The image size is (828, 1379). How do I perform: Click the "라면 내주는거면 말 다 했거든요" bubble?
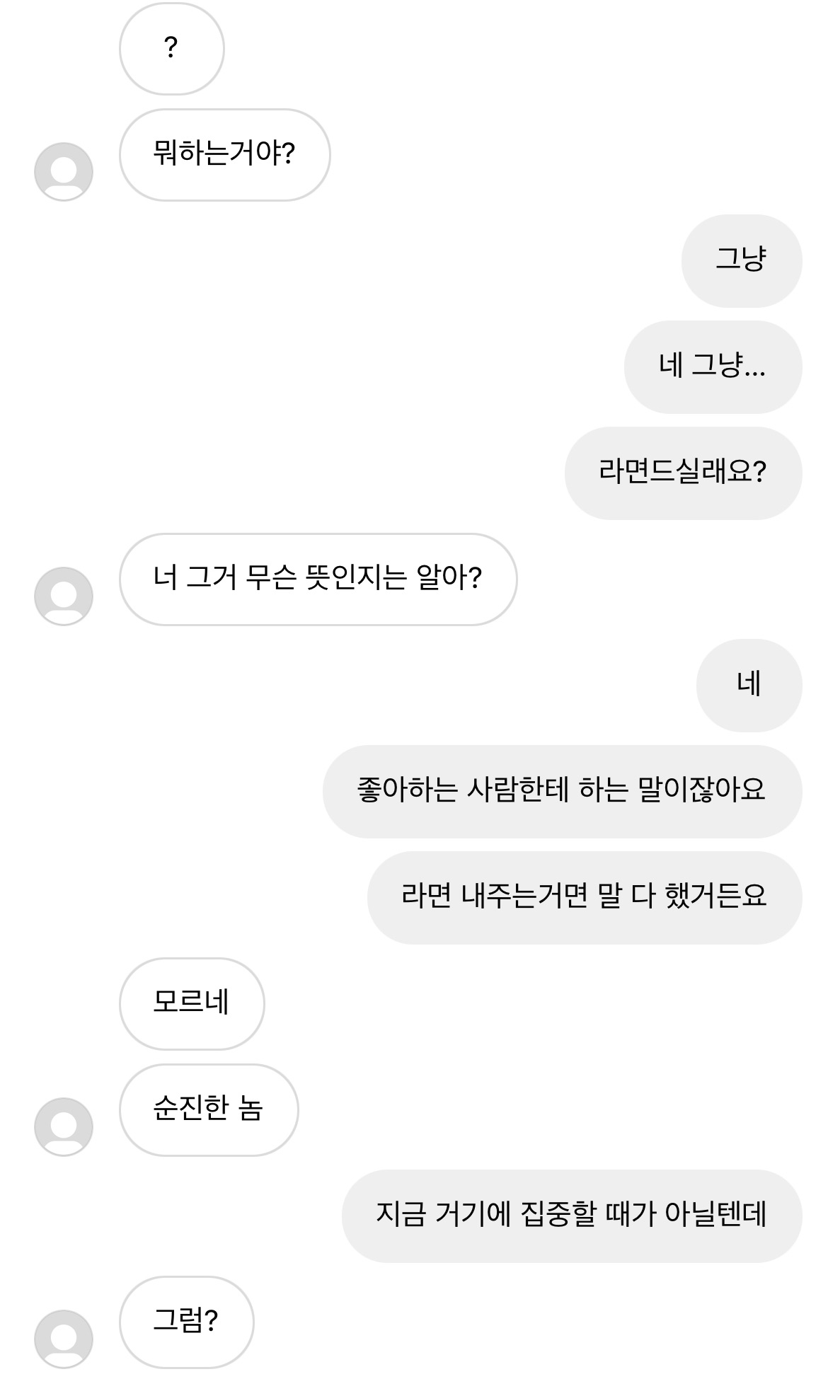coord(584,898)
